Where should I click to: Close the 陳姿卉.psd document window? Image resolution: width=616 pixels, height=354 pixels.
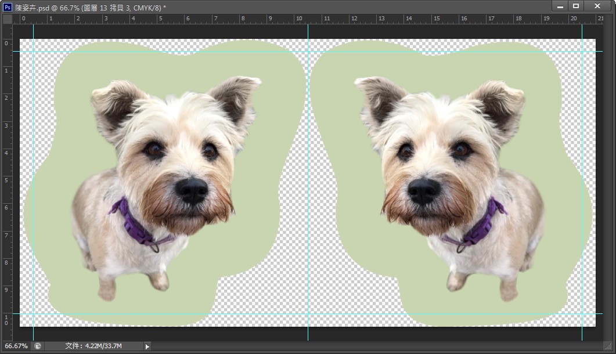(x=597, y=6)
